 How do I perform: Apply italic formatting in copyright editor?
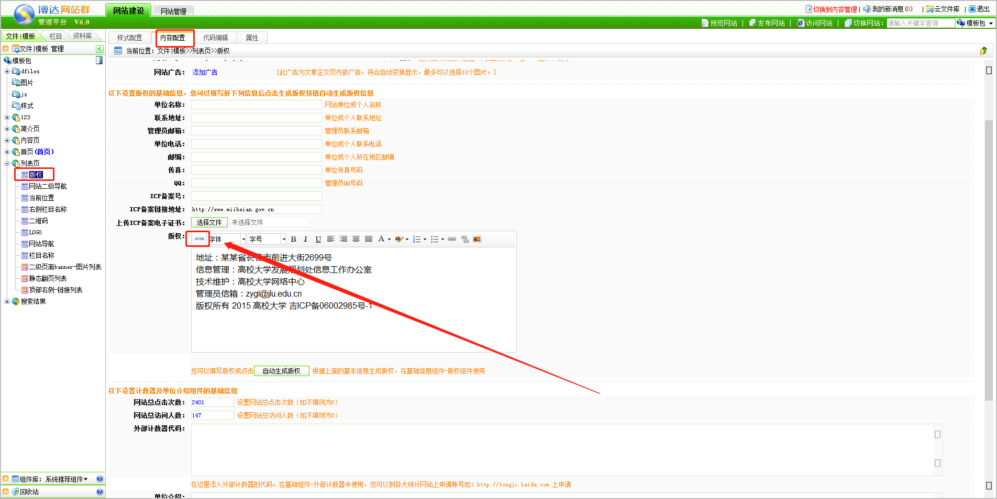[x=305, y=239]
